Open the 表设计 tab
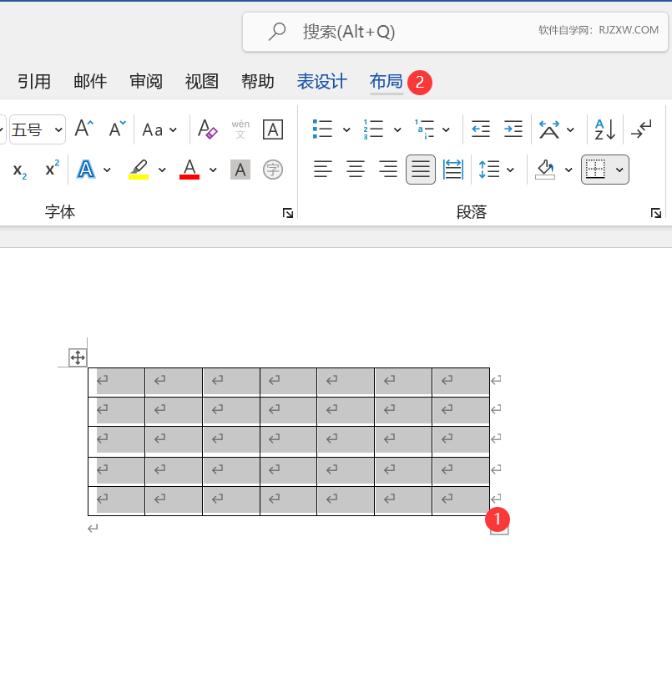 tap(322, 82)
